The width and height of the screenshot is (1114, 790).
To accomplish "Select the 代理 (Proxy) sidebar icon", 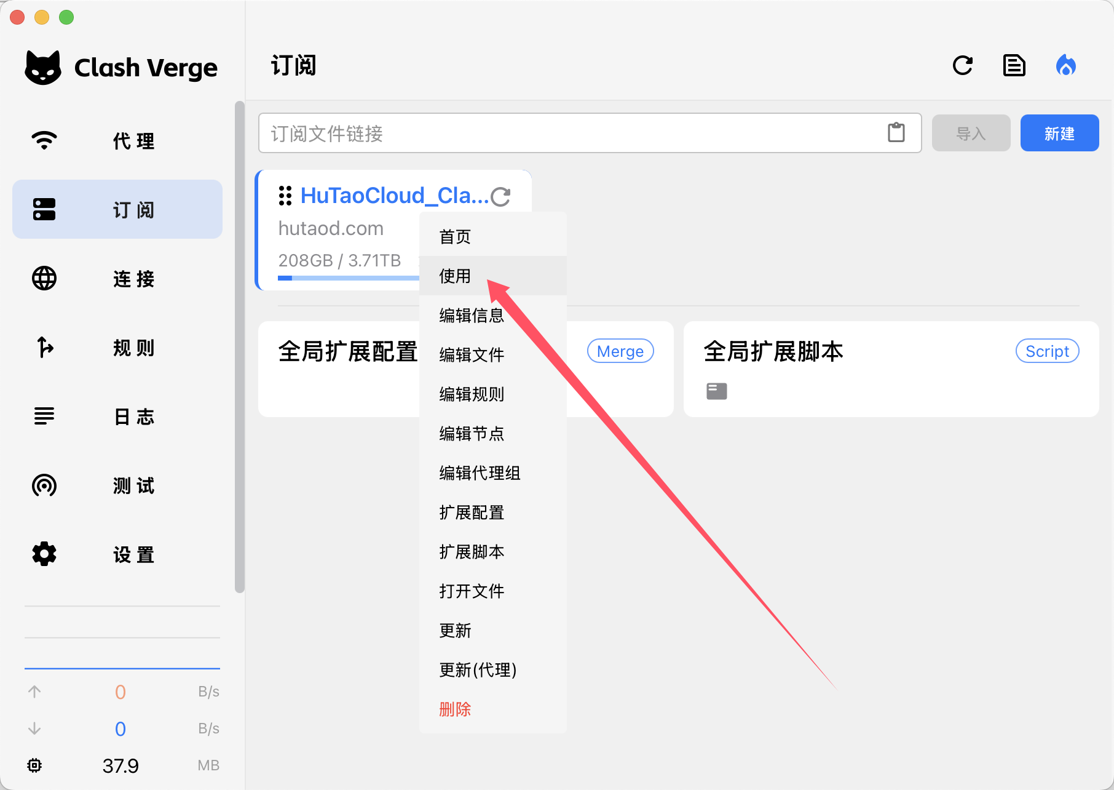I will point(43,140).
